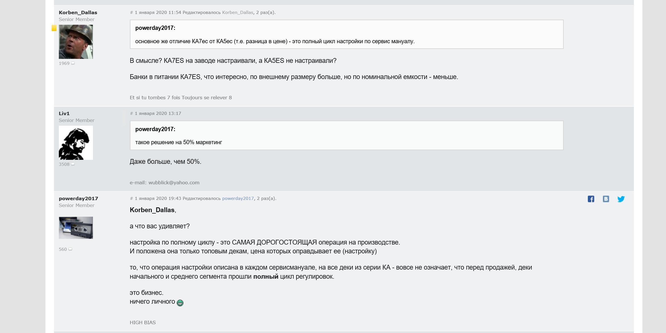This screenshot has width=666, height=333.
Task: Click the speech bubble icon beside 3508
Action: pos(73,164)
